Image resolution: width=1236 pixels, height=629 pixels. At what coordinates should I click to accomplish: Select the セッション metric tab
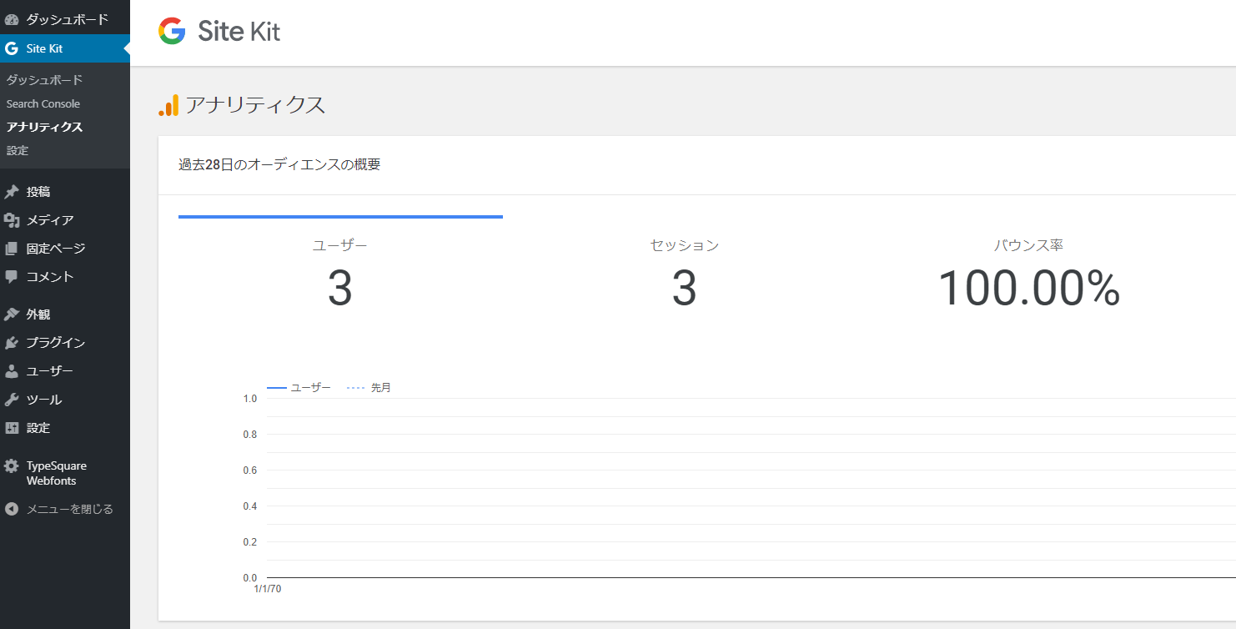(684, 275)
